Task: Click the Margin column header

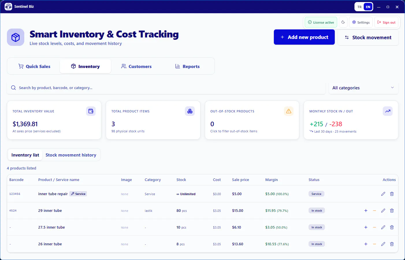Action: [x=272, y=180]
